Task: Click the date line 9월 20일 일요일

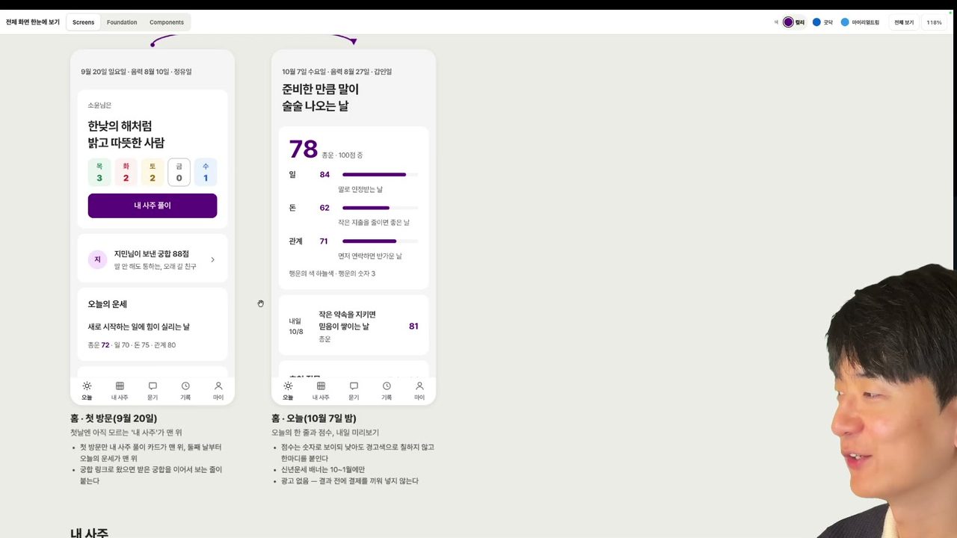Action: click(136, 72)
